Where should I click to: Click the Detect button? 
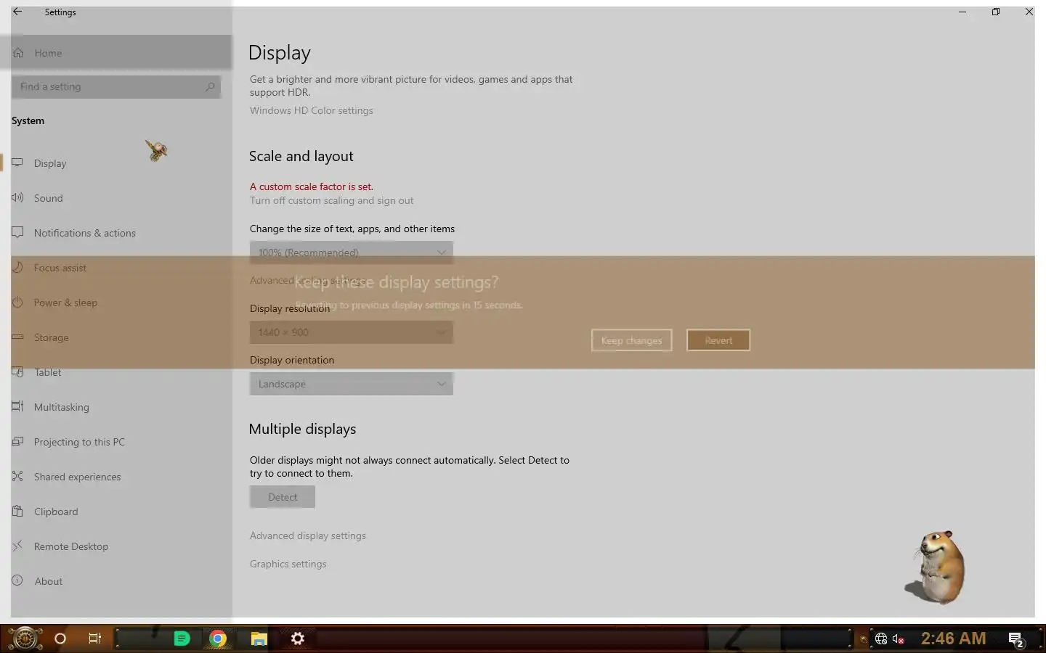(283, 497)
